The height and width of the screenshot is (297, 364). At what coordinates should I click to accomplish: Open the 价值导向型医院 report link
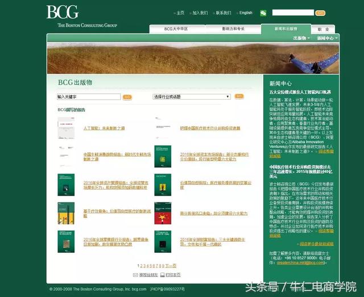(216, 185)
